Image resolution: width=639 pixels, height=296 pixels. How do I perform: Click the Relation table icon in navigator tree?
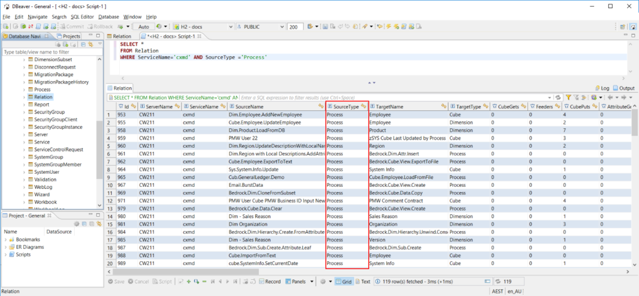tap(30, 97)
